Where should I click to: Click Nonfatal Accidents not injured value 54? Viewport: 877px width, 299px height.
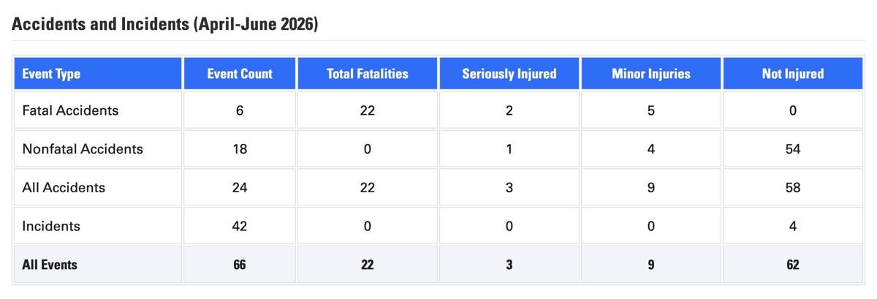pos(792,149)
